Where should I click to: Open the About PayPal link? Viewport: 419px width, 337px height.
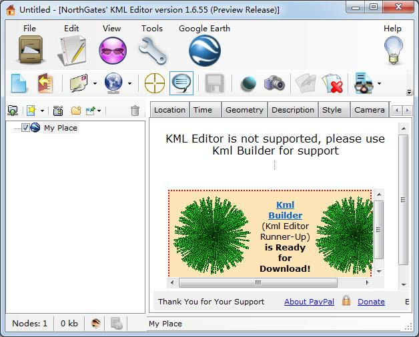pyautogui.click(x=309, y=302)
